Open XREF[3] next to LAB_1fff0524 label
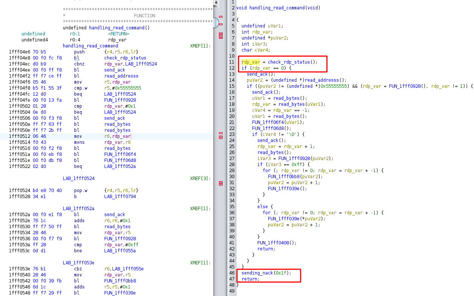Screen dimensions: 474x296 click(x=200, y=179)
